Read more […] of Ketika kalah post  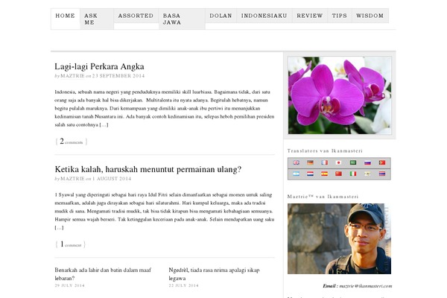click(x=59, y=227)
